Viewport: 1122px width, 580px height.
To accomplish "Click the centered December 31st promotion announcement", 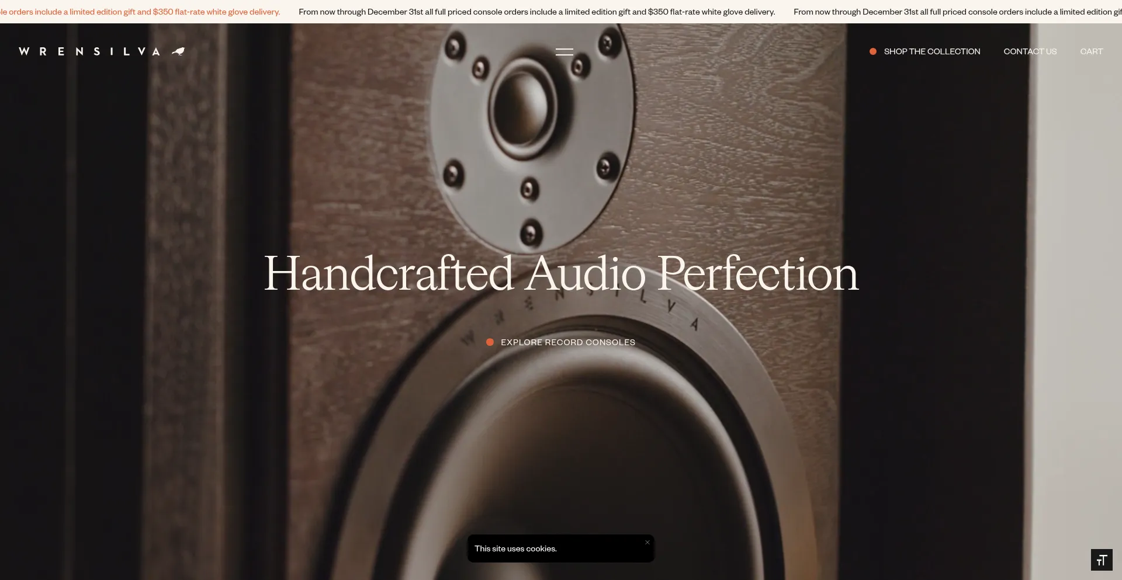I will click(x=536, y=12).
